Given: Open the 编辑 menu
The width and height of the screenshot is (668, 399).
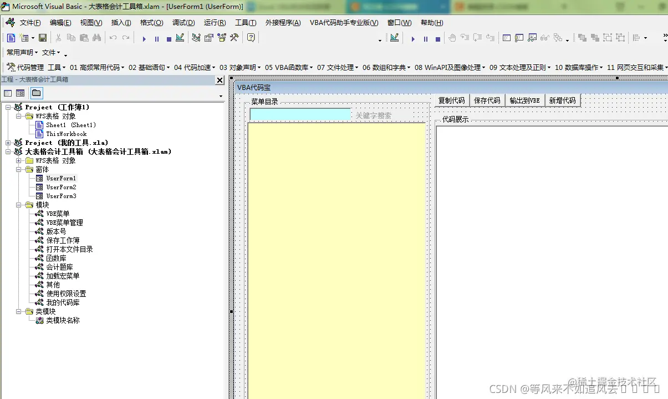Looking at the screenshot, I should pos(60,23).
